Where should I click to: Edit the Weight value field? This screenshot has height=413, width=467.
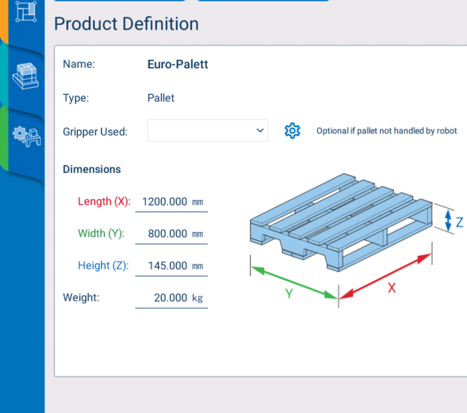171,298
